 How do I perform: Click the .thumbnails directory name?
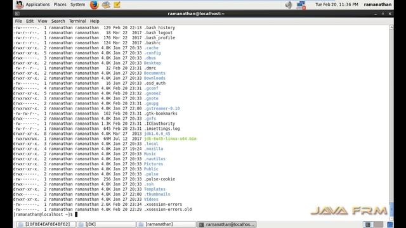[x=157, y=194]
